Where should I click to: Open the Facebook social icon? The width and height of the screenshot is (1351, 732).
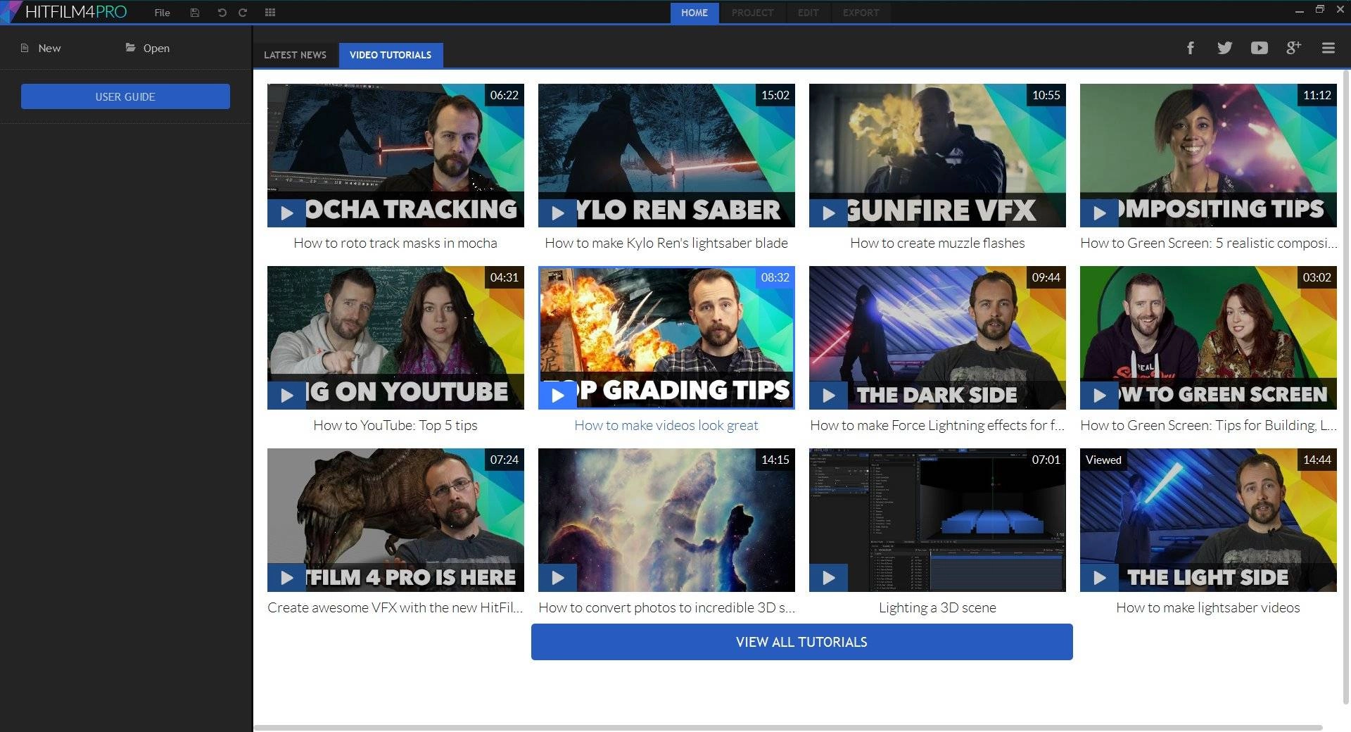(1191, 48)
